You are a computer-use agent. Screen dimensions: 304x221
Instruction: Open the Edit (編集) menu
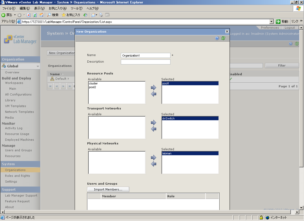[x=25, y=8]
